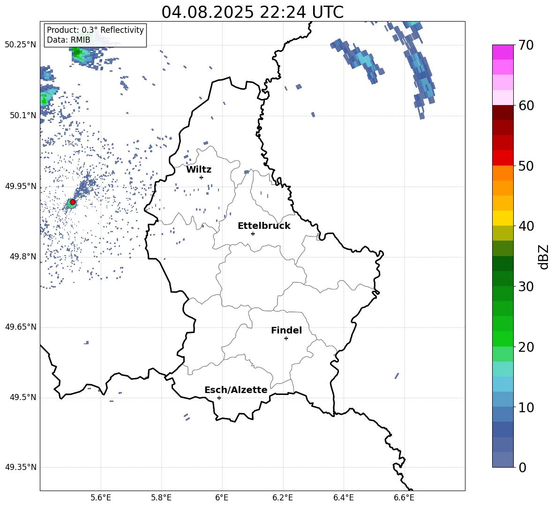Pick the magenta color at the colorbar top
This screenshot has height=507, width=555.
pyautogui.click(x=503, y=52)
